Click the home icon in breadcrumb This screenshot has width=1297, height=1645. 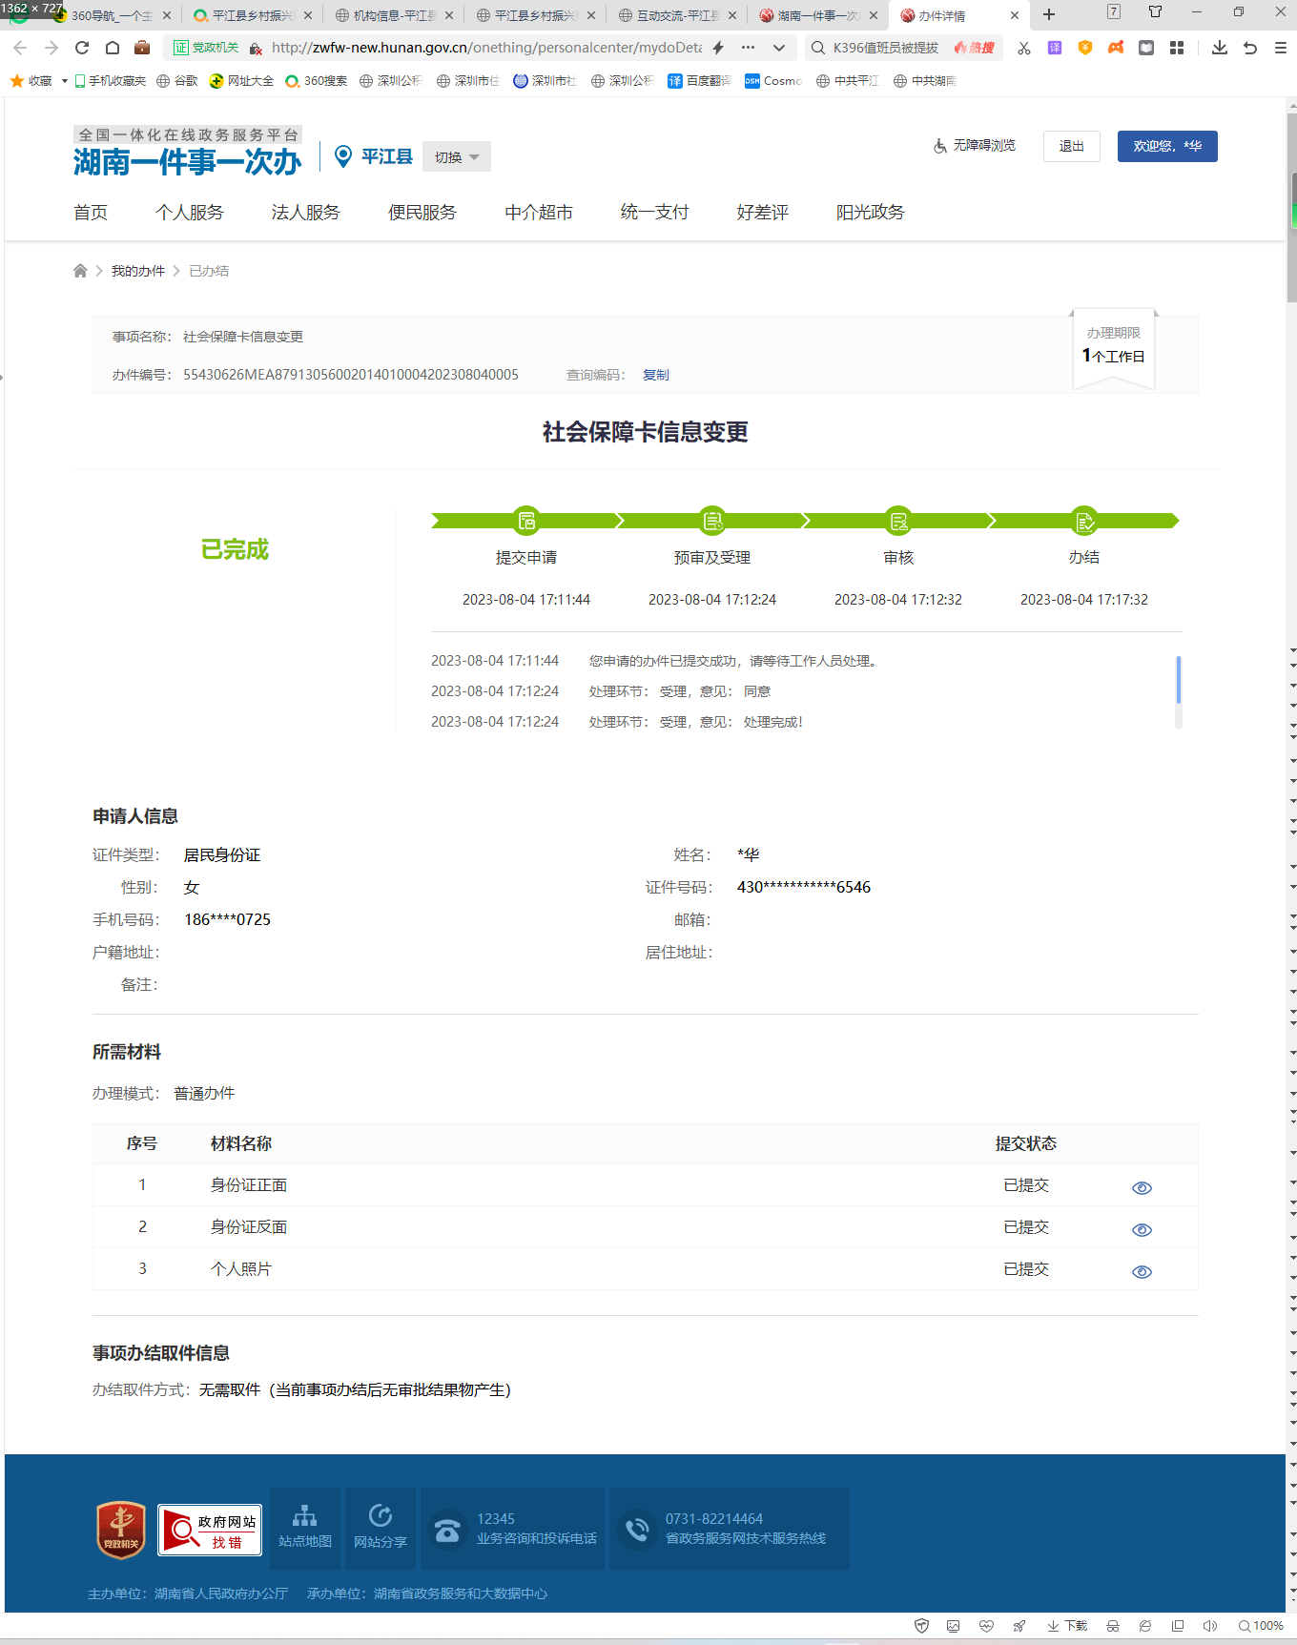click(x=80, y=271)
